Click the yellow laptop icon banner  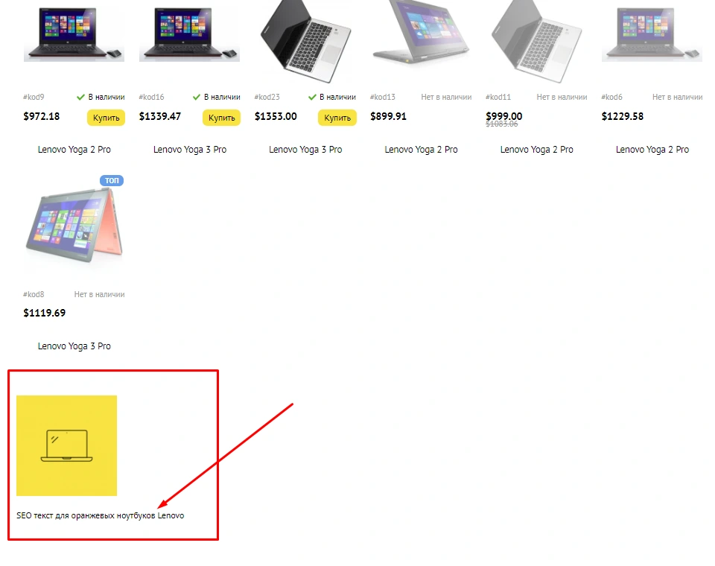66,445
